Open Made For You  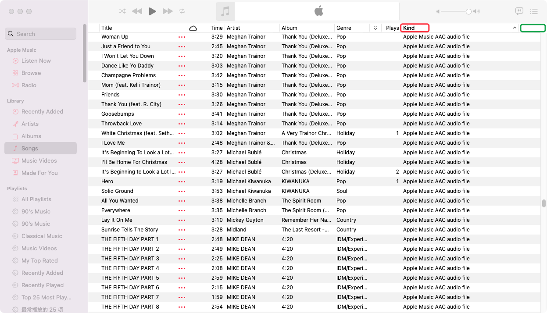pos(39,173)
